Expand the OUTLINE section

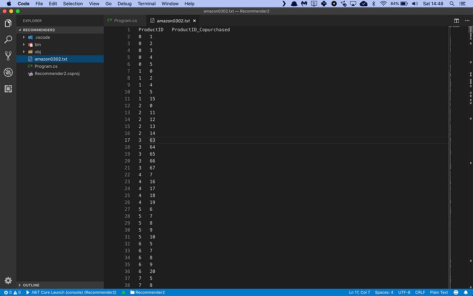(61, 285)
